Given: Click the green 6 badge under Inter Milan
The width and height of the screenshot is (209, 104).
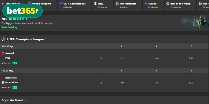Looking at the screenshot, I should pyautogui.click(x=15, y=87).
